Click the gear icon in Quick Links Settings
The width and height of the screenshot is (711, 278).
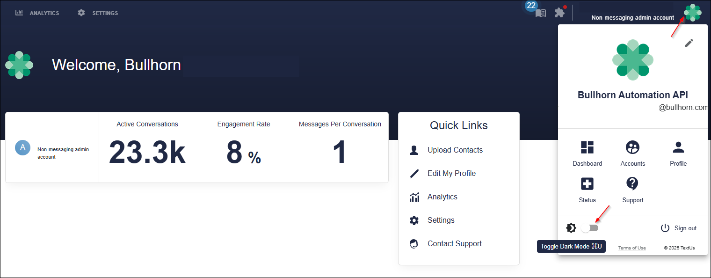(x=414, y=220)
